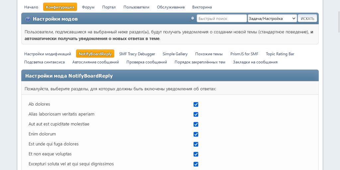Open the Задача/Настройка search type dropdown
The image size is (340, 170).
point(272,19)
